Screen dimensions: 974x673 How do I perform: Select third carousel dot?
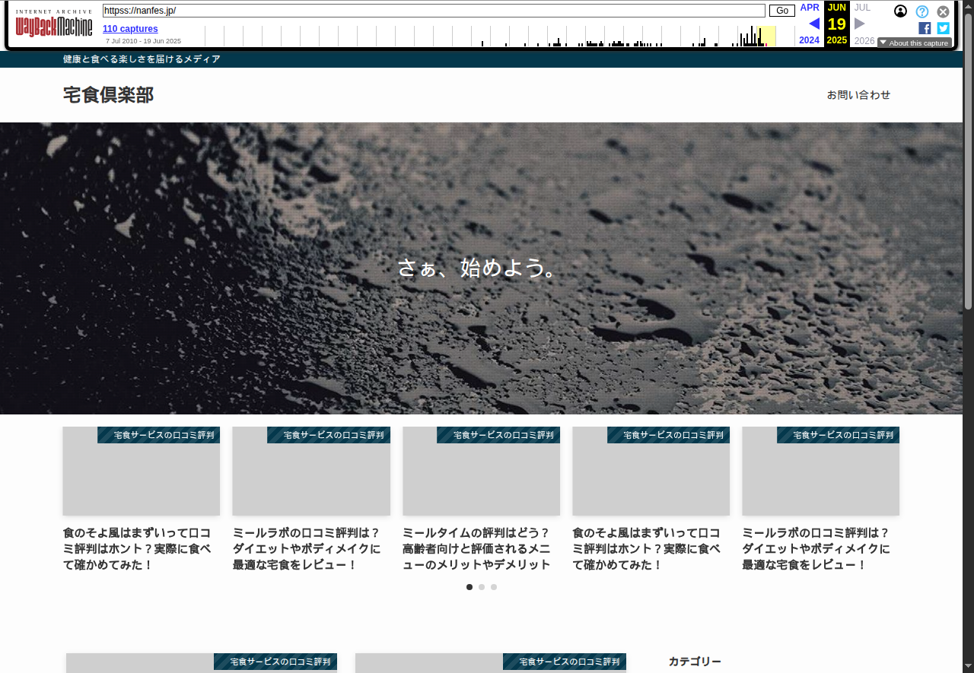tap(494, 587)
